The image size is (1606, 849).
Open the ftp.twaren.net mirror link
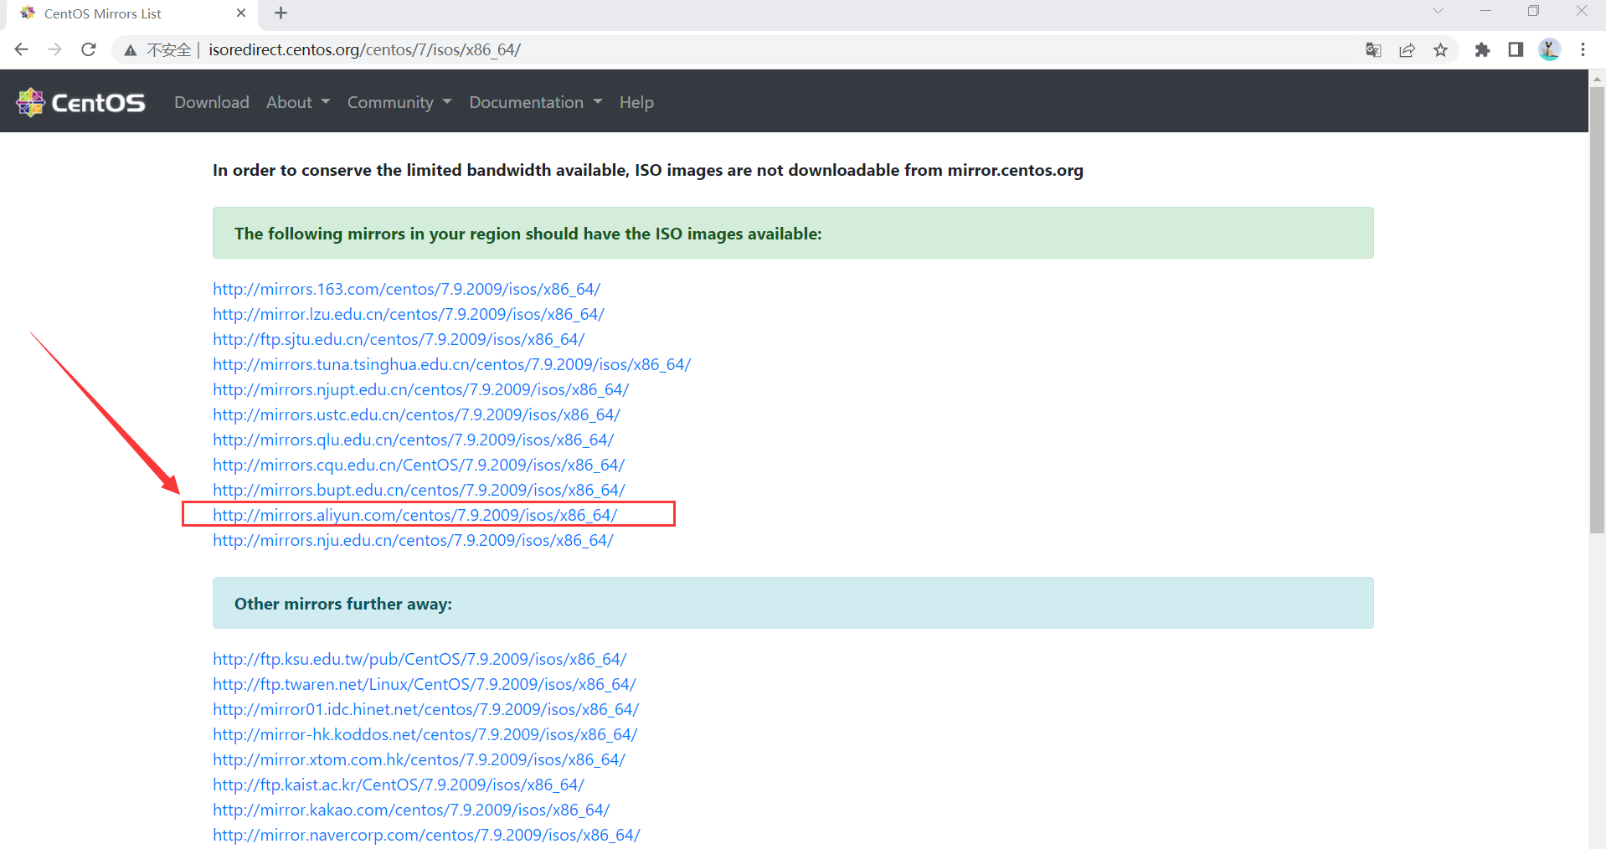tap(425, 684)
